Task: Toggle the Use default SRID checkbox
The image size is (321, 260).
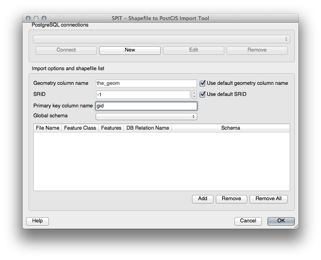Action: point(203,94)
